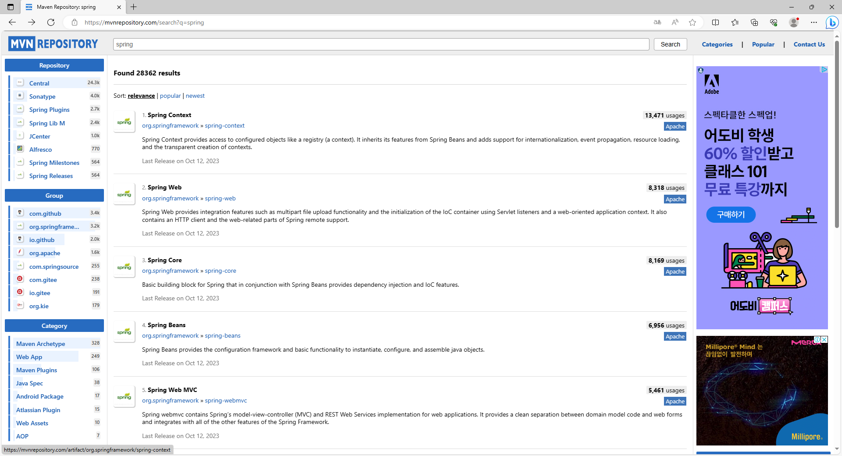Filter by Web Assets category
Viewport: 842px width, 456px height.
click(x=32, y=423)
